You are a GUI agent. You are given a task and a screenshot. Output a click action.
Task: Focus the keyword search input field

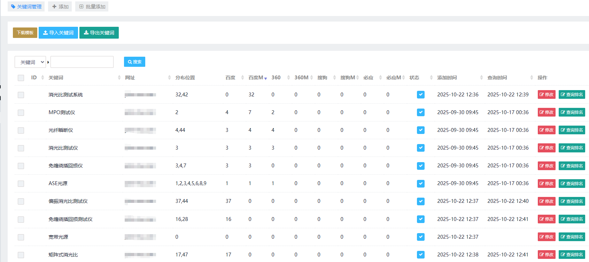(x=82, y=62)
